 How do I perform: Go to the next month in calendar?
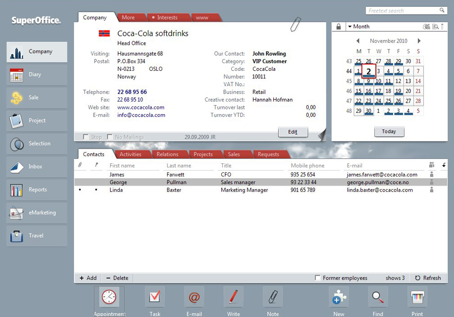pyautogui.click(x=419, y=41)
